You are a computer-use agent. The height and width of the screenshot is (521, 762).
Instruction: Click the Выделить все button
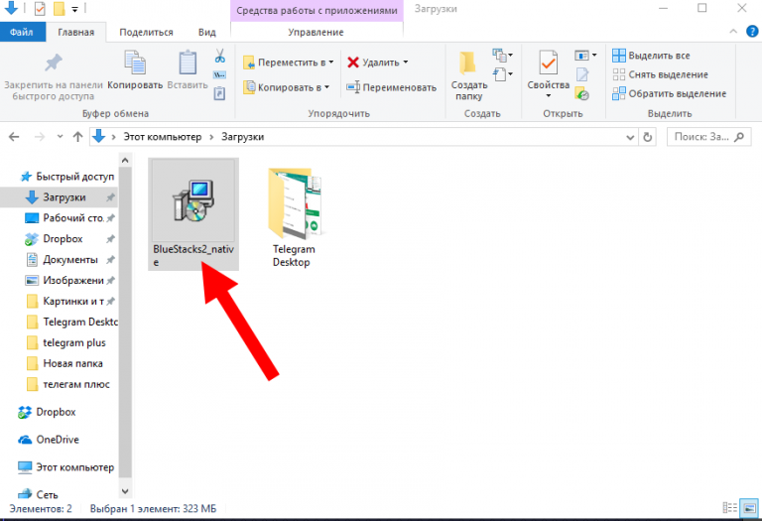tap(651, 56)
